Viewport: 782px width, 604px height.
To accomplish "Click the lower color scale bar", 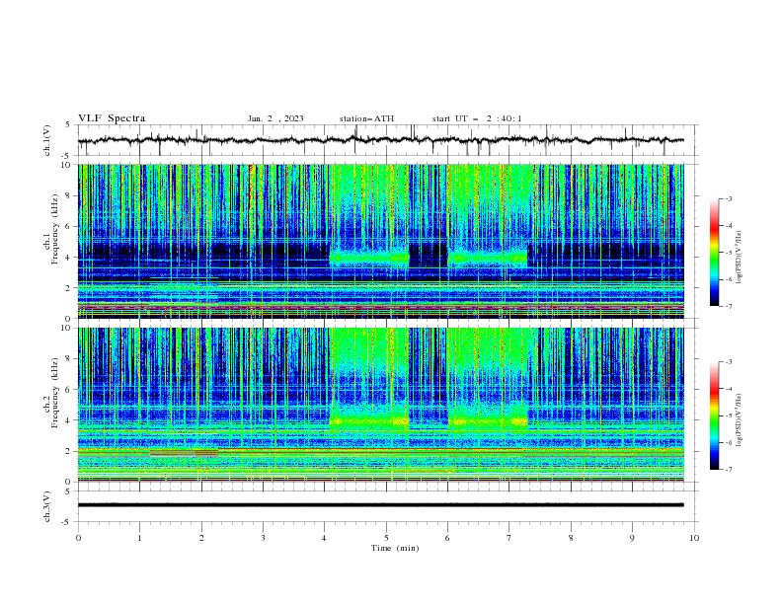I will coord(714,415).
